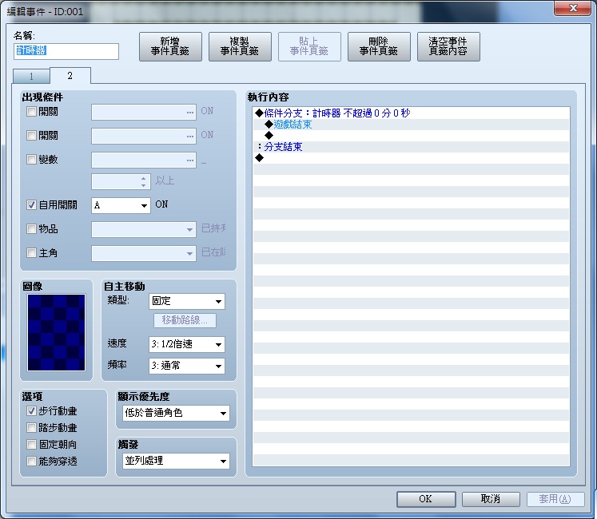The width and height of the screenshot is (597, 519).
Task: Click the 清空事件頁籤內容 button
Action: (448, 46)
